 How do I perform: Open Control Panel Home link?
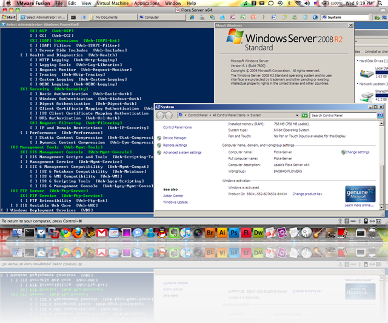177,127
